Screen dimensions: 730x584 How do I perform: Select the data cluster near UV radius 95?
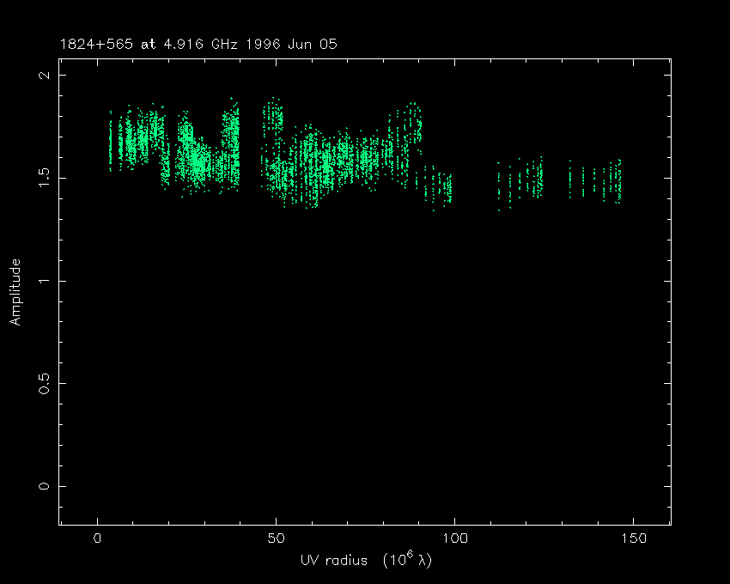point(436,185)
